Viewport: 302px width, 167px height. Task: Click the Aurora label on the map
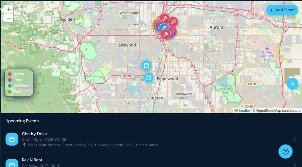coord(216,27)
